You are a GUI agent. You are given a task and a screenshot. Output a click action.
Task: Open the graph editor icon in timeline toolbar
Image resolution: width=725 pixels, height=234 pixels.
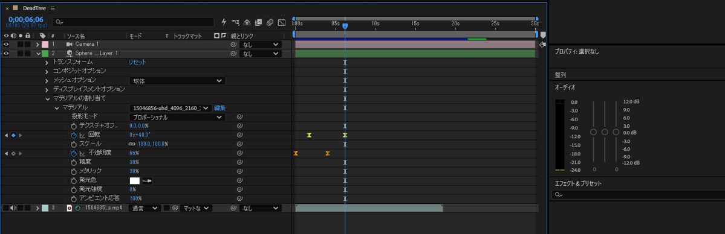click(x=282, y=22)
